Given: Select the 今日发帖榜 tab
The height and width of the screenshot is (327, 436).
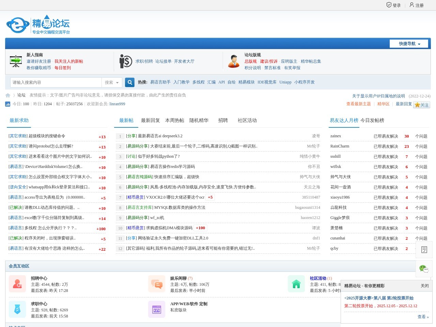Looking at the screenshot, I should (372, 120).
